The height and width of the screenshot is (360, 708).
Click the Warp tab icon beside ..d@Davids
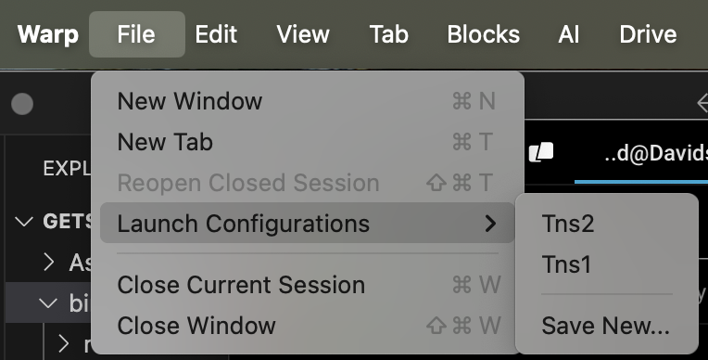[x=541, y=152]
